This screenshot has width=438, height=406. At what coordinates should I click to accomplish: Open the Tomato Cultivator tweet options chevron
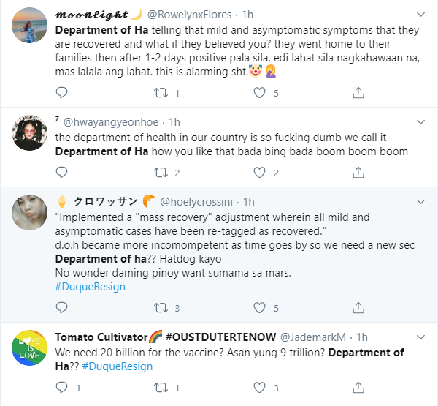(x=420, y=337)
